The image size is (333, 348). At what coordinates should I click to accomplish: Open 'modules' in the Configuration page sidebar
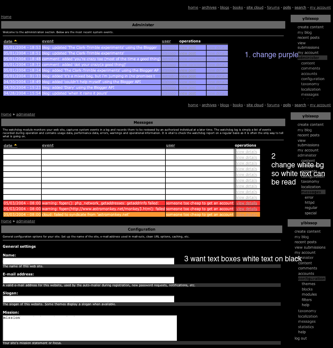309,294
